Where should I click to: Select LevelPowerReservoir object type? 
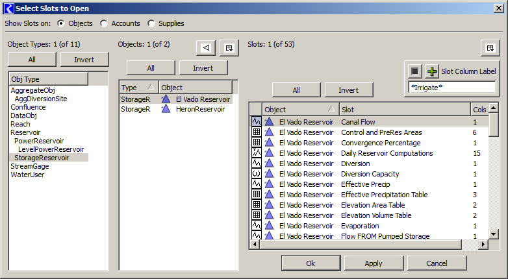coord(51,149)
